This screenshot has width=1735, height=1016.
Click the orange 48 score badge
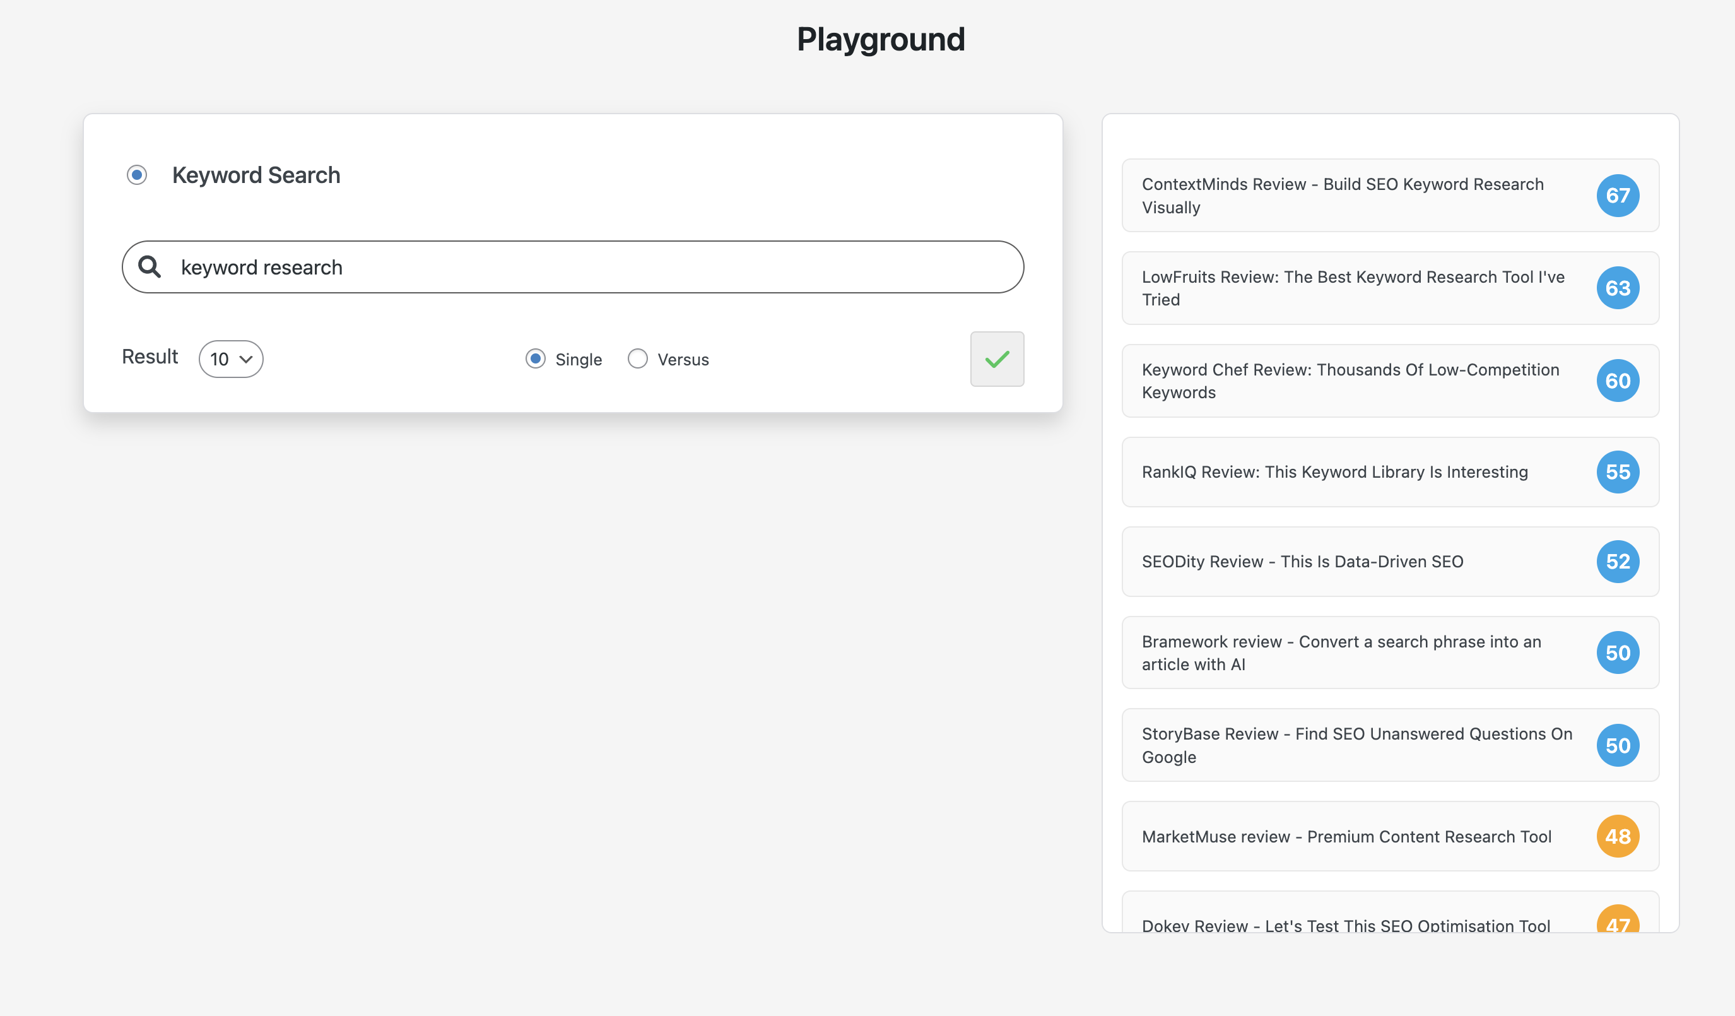[x=1618, y=836]
